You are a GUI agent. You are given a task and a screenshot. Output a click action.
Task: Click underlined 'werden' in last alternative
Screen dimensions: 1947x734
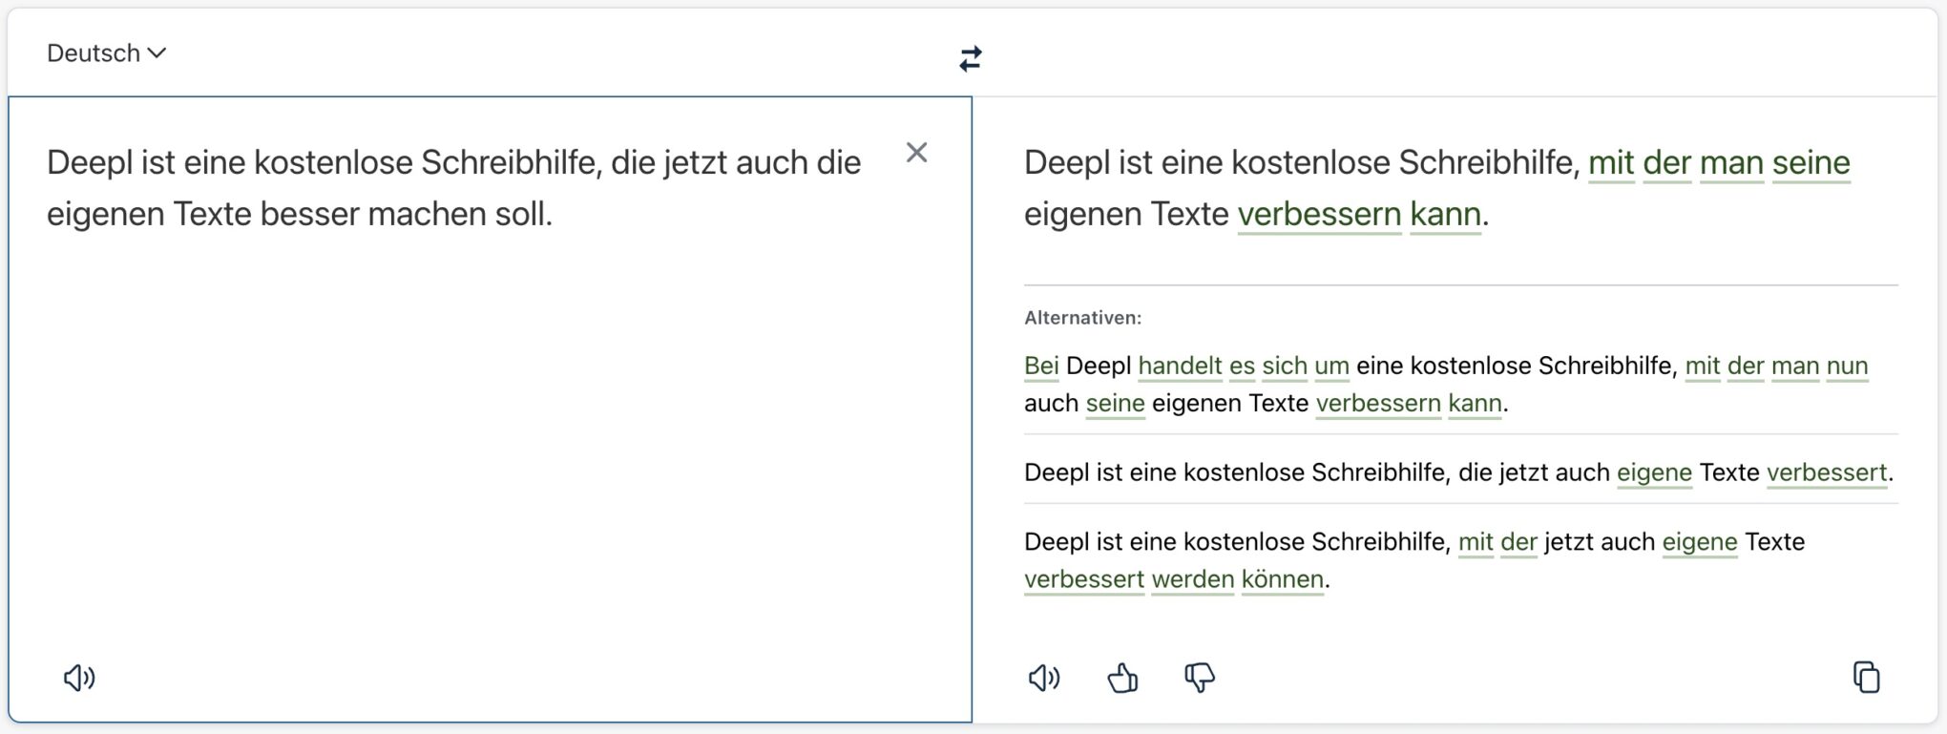tap(1192, 579)
